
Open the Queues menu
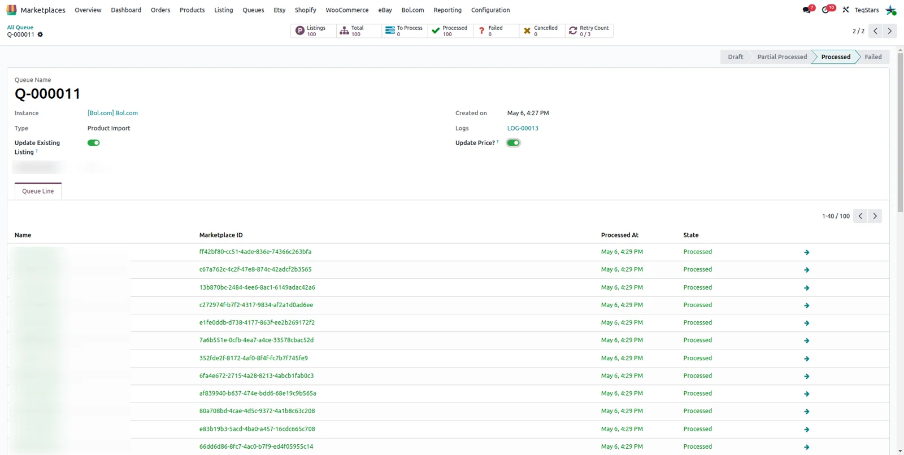click(x=253, y=10)
